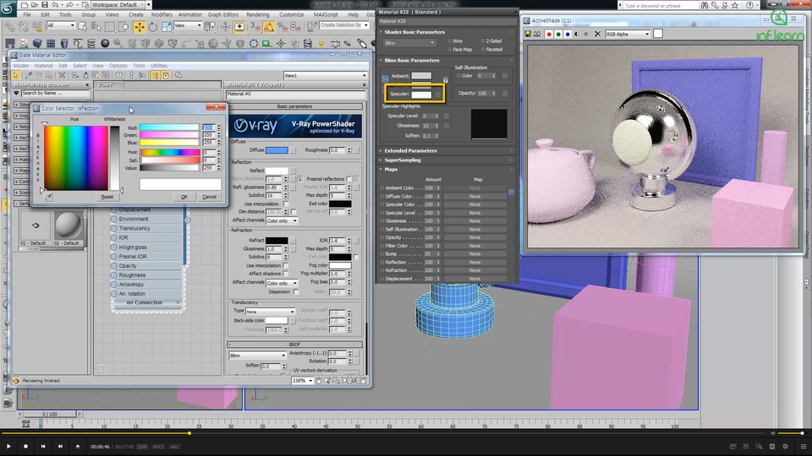Select the Rotate tool in main toolbar
Image resolution: width=812 pixels, height=456 pixels.
(153, 26)
